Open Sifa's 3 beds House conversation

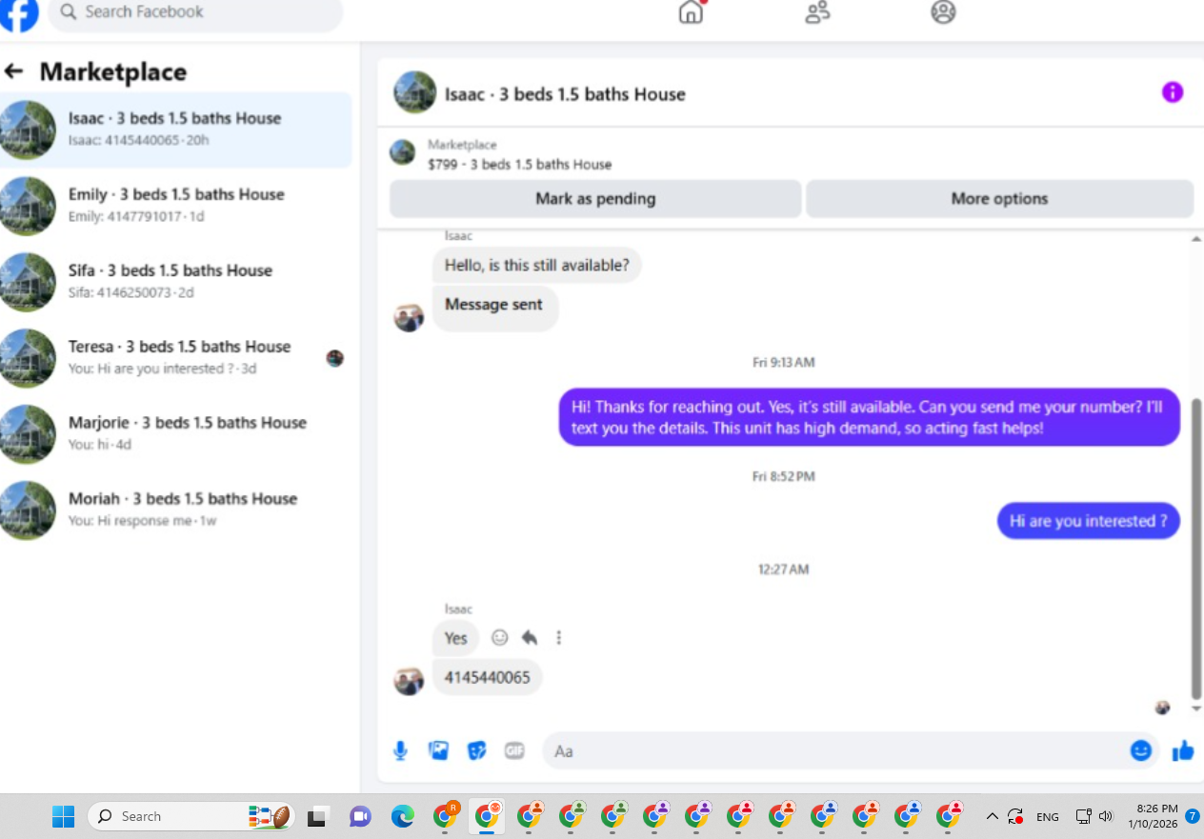point(176,282)
